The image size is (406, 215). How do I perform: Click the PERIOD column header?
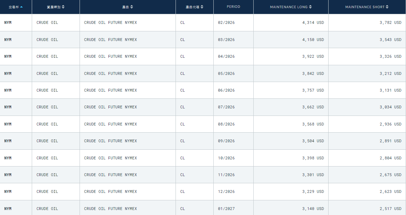233,7
